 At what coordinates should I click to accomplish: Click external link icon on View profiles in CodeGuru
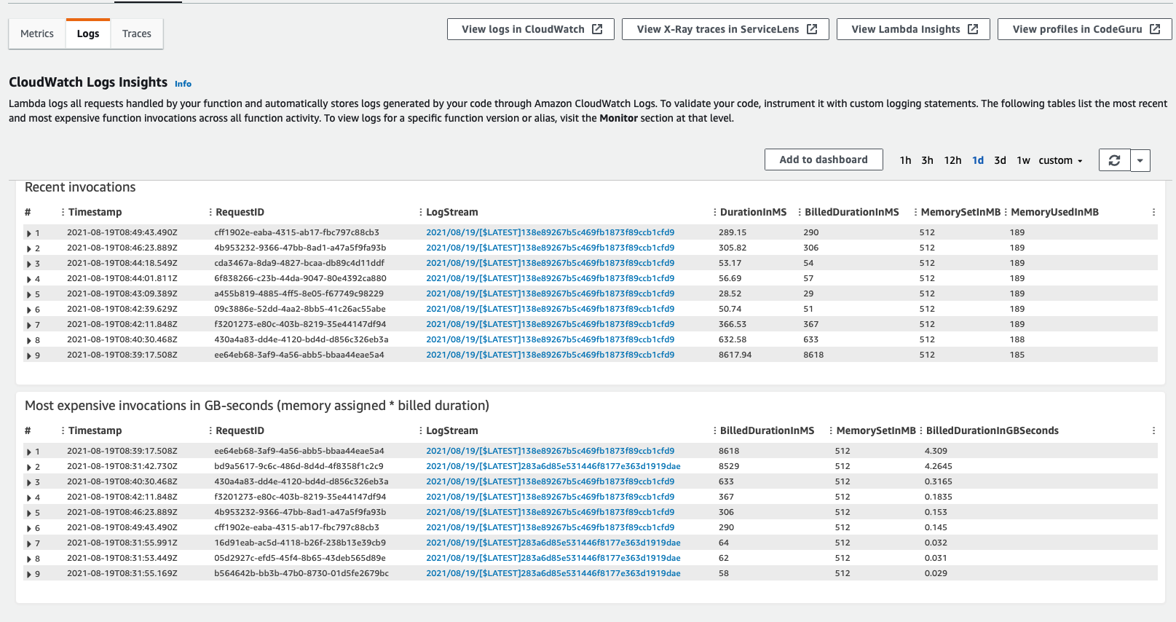click(x=1155, y=29)
